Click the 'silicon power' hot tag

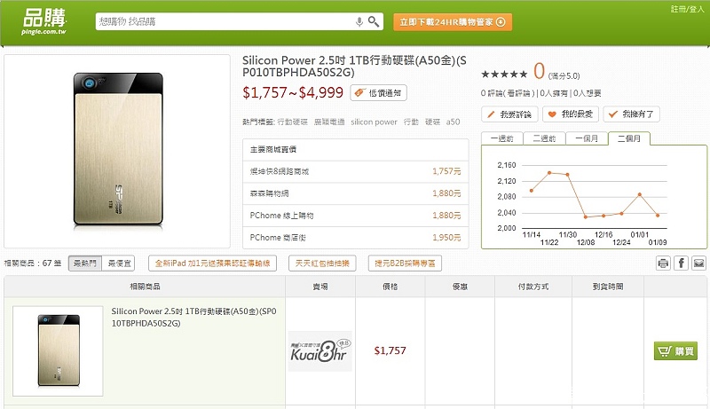(x=374, y=122)
